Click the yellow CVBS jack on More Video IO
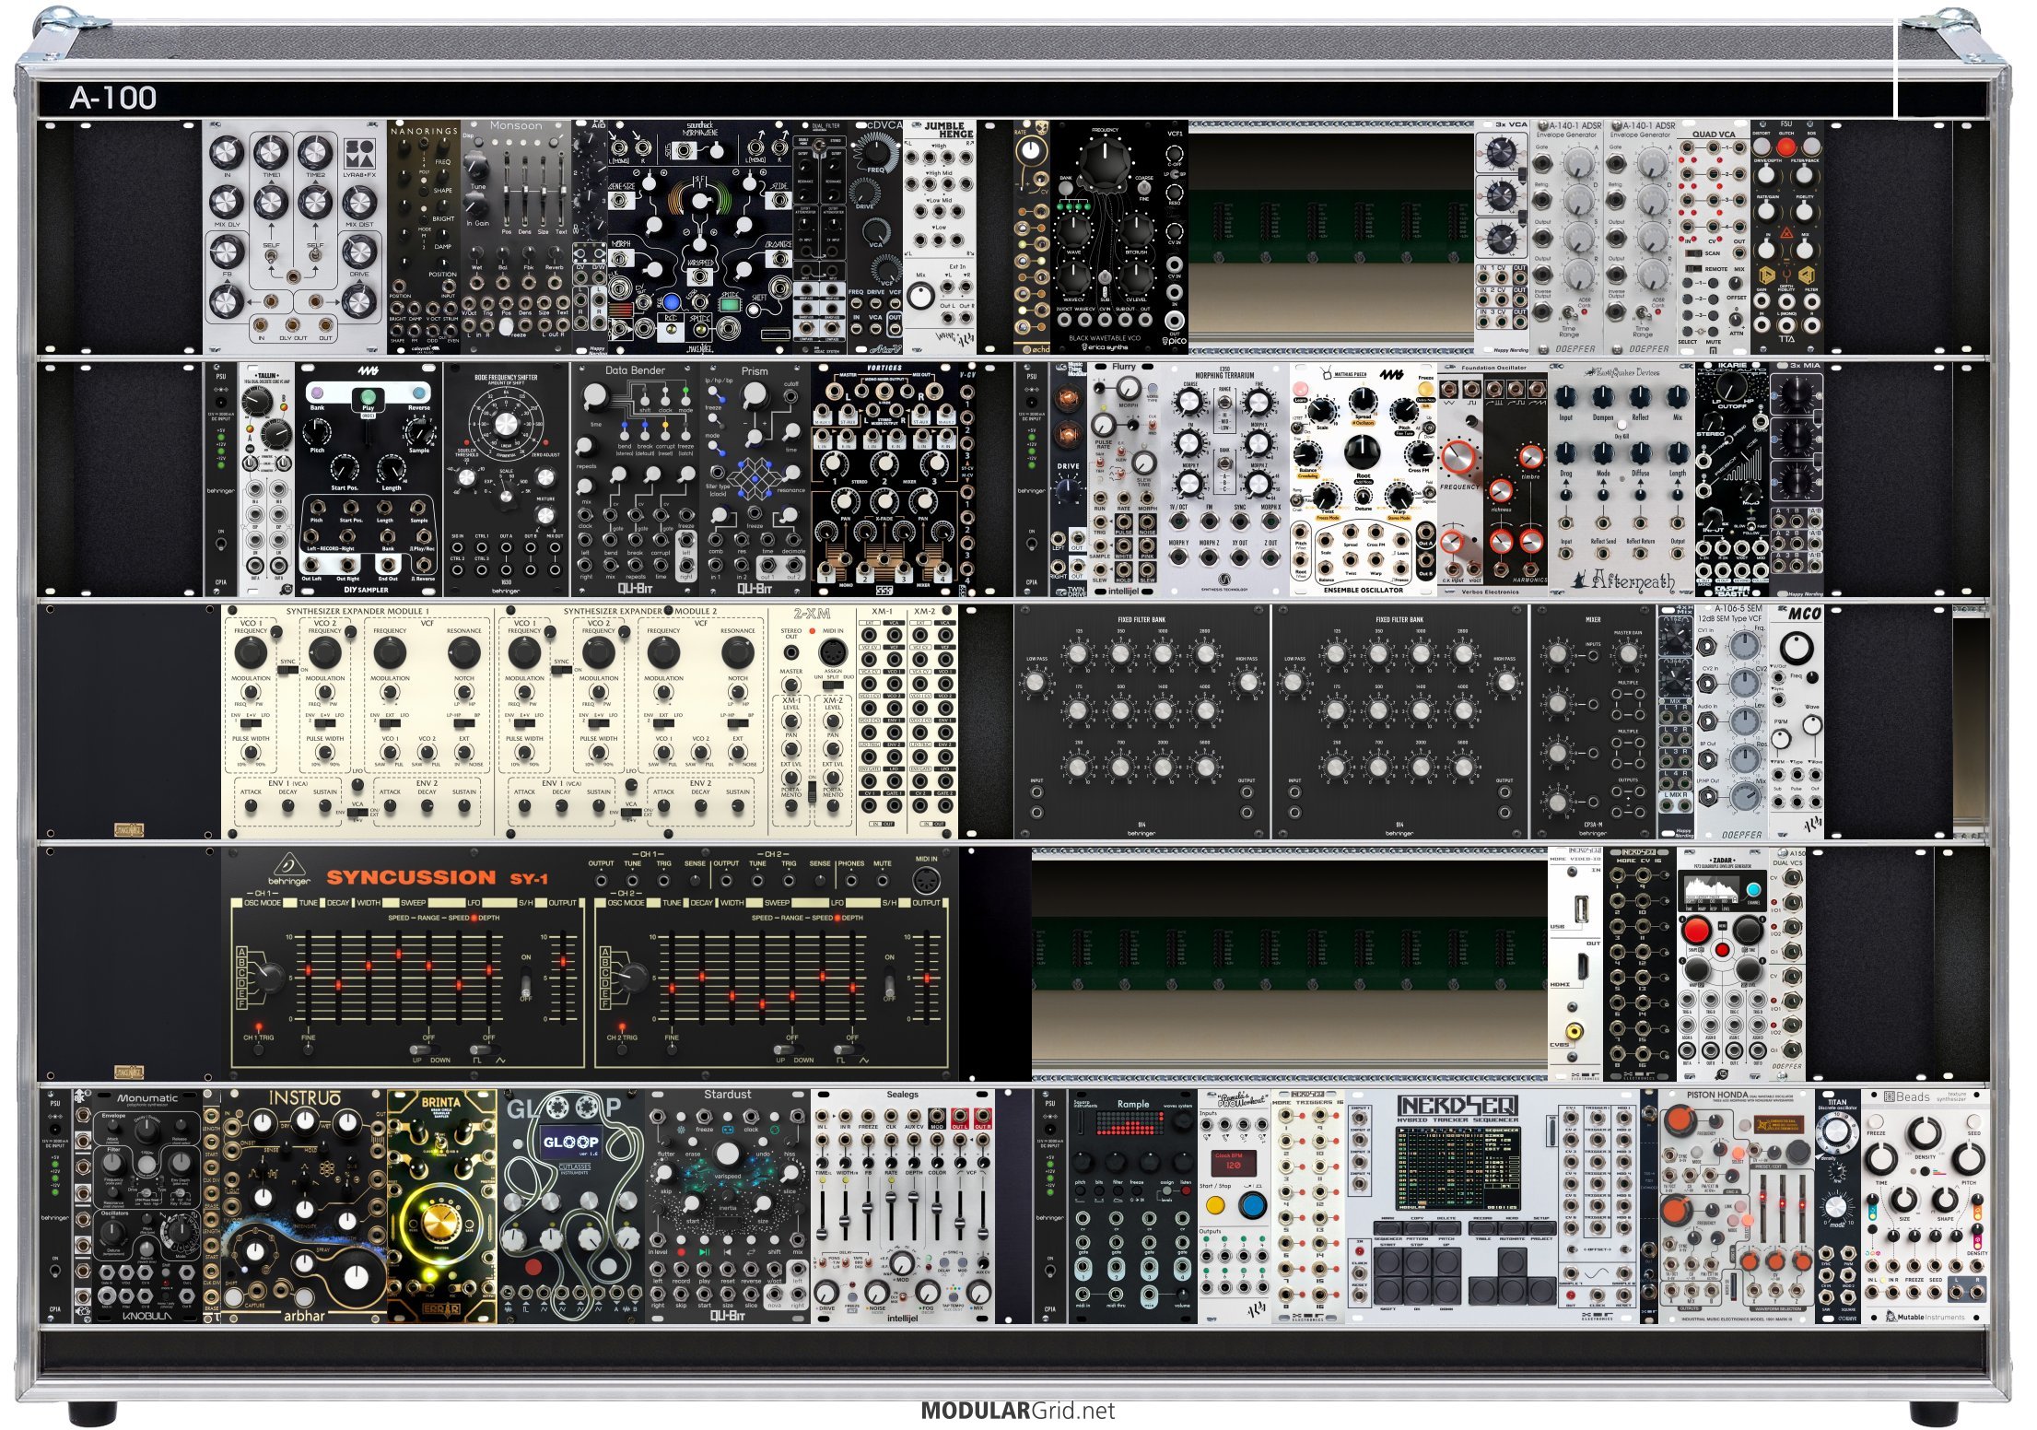This screenshot has height=1430, width=2037. [x=1575, y=1031]
